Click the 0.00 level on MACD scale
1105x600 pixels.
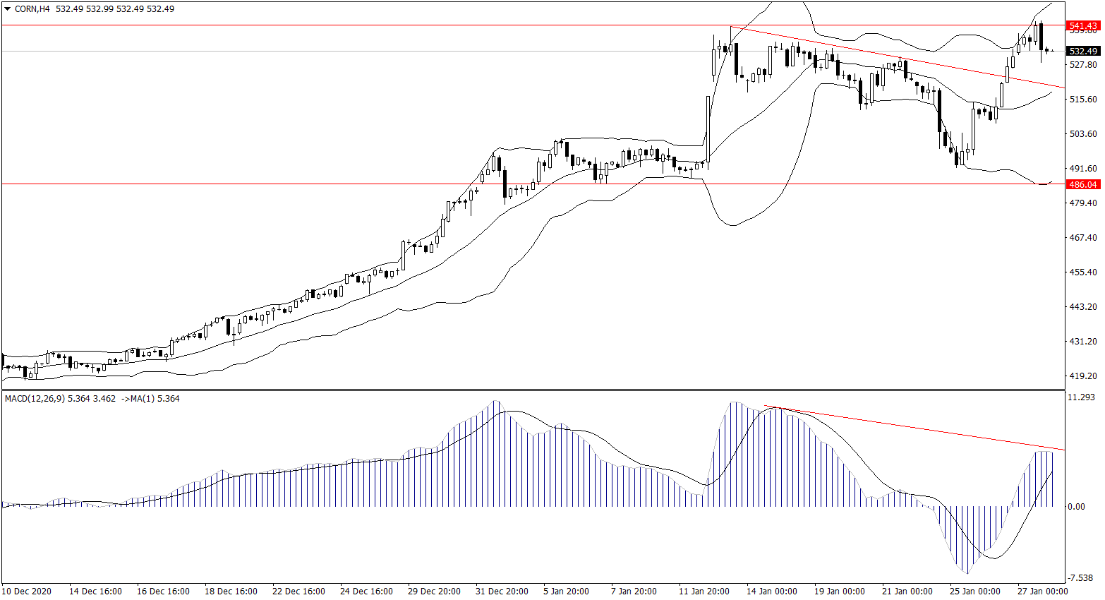click(1077, 507)
